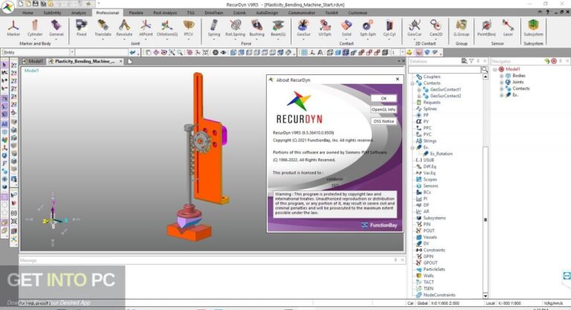Select Scopes in the Database tree
Viewport: 571px width, 310px height.
(x=430, y=179)
